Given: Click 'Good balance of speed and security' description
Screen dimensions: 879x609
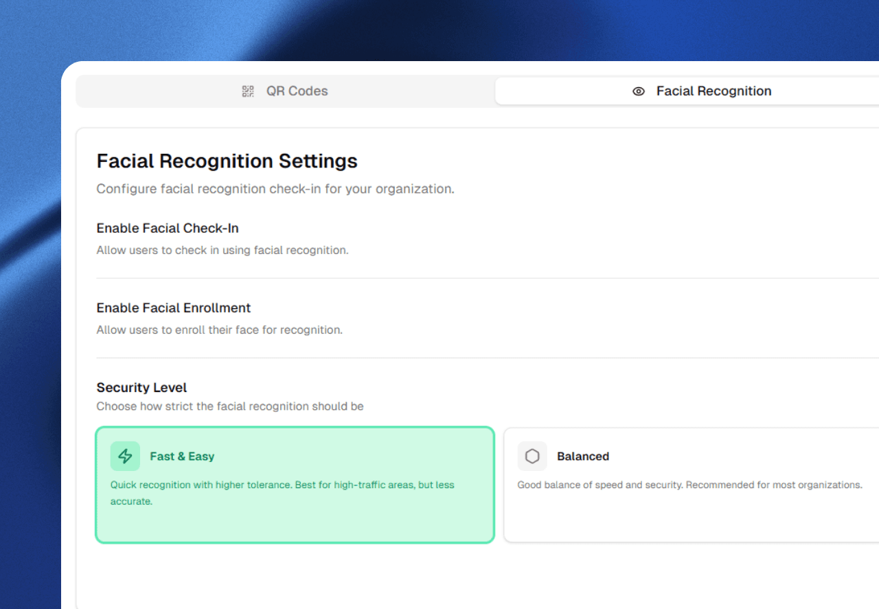Looking at the screenshot, I should (x=689, y=485).
